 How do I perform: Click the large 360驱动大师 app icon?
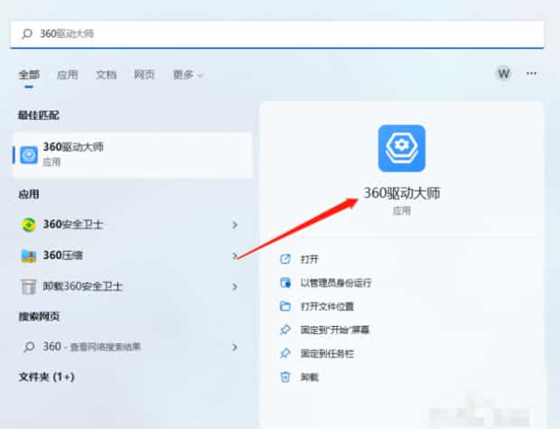402,148
